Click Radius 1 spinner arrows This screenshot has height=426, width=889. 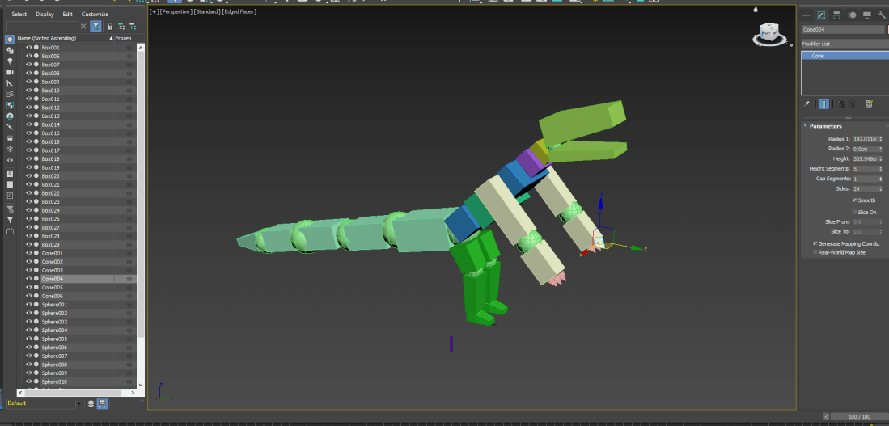pyautogui.click(x=881, y=139)
